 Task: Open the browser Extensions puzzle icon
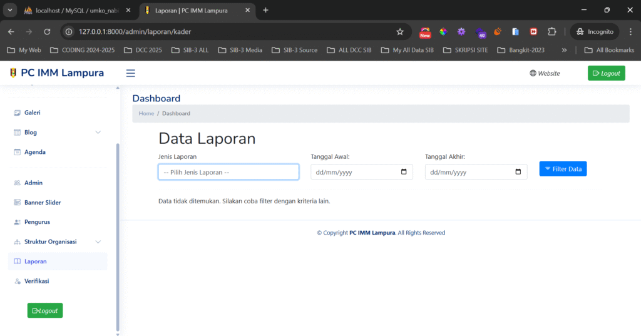click(x=551, y=32)
